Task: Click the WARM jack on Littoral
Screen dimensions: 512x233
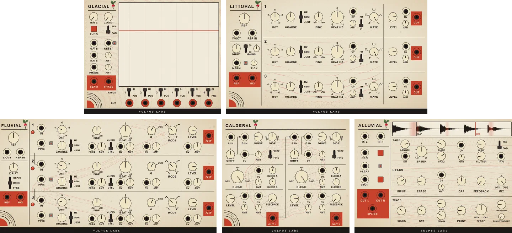Action: pyautogui.click(x=236, y=63)
